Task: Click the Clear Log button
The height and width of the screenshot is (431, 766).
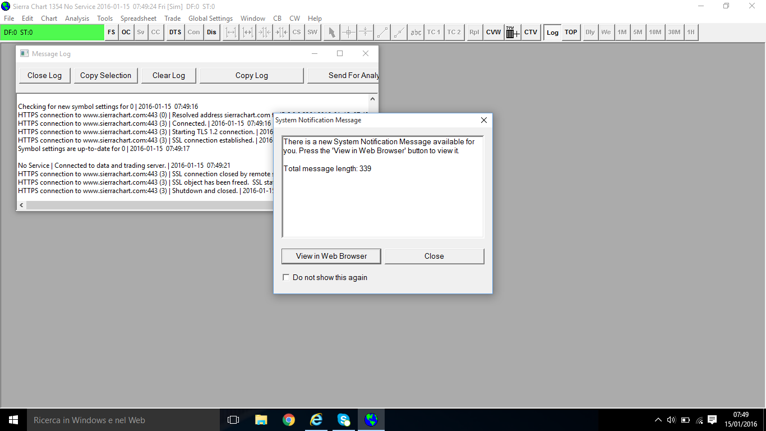Action: tap(169, 76)
